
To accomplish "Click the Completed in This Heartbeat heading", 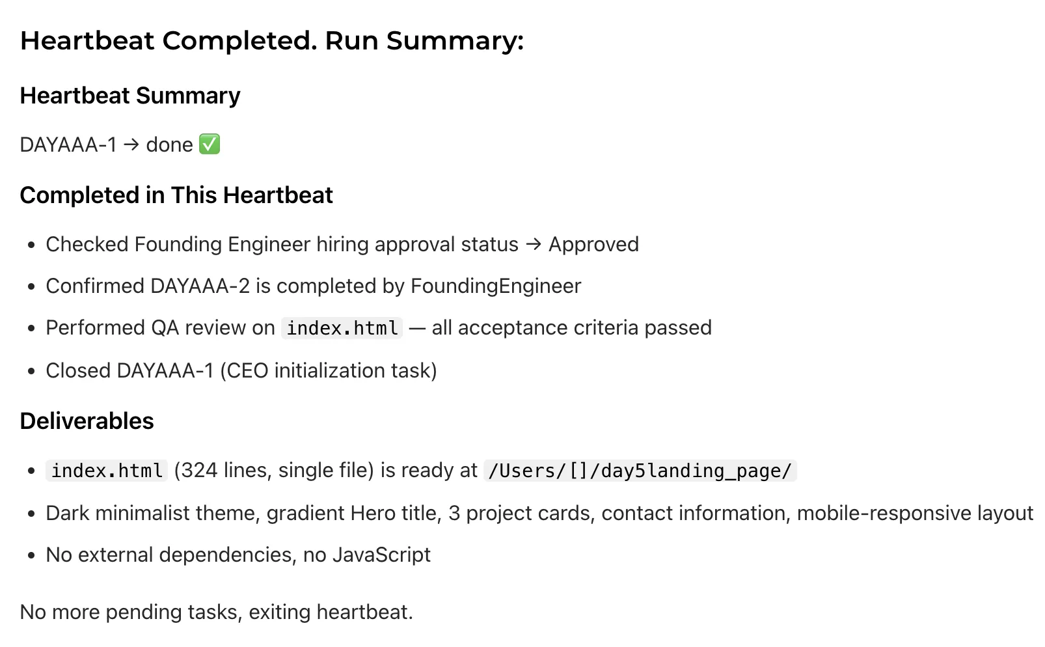I will pyautogui.click(x=176, y=195).
